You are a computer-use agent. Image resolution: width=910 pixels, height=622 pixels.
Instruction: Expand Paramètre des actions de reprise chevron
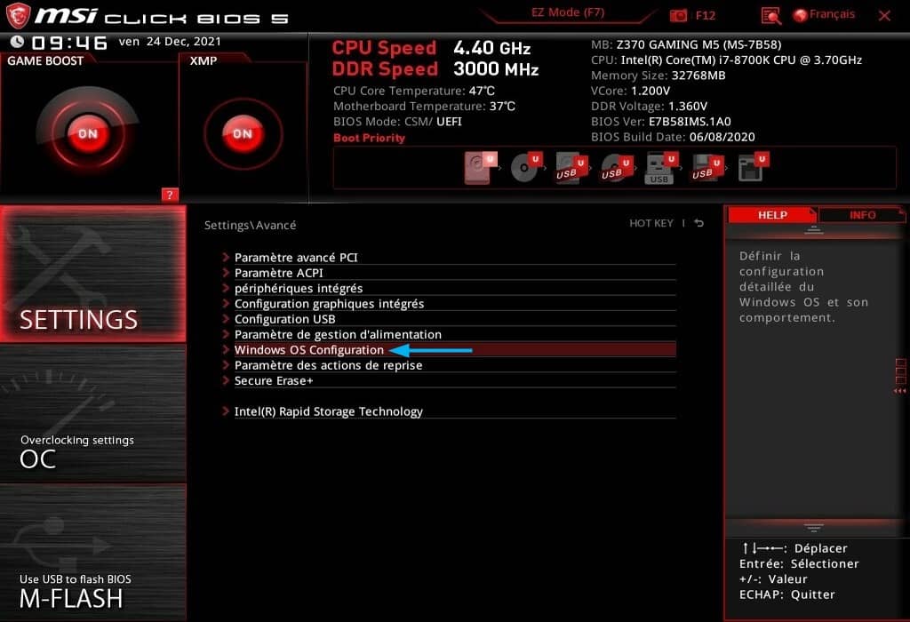coord(226,364)
